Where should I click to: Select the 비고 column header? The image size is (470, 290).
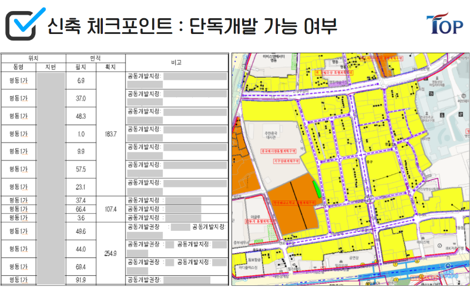point(177,63)
